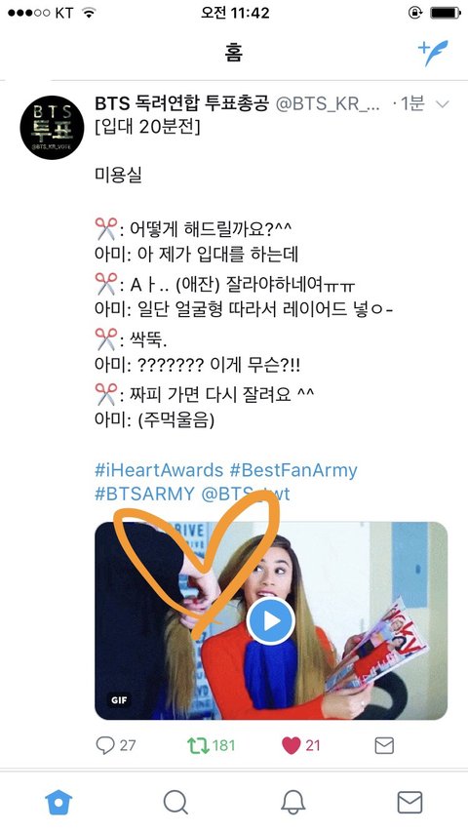The image size is (468, 833).
Task: Tap the battery icon in status bar
Action: tap(446, 13)
